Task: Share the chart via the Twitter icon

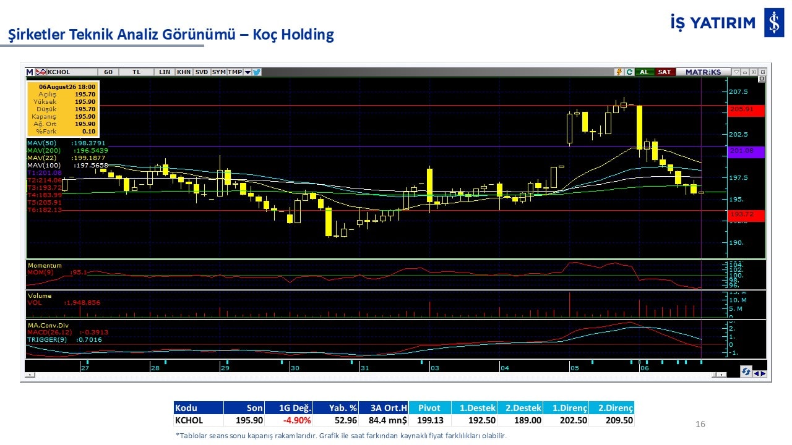Action: click(x=257, y=72)
